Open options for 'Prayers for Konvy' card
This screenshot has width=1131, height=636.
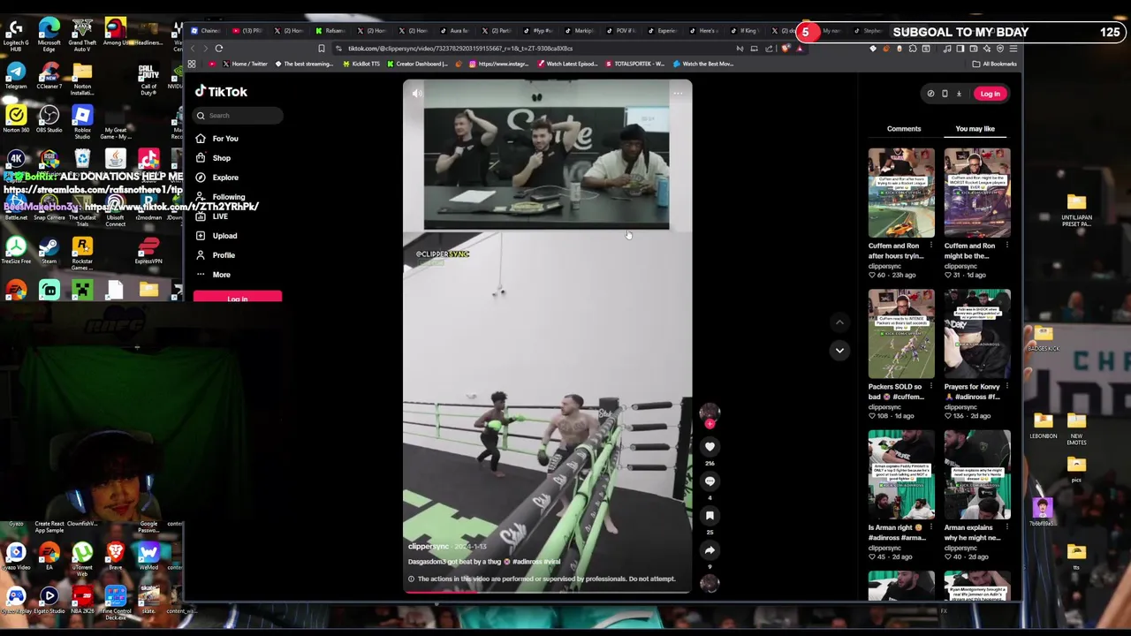coord(1007,386)
